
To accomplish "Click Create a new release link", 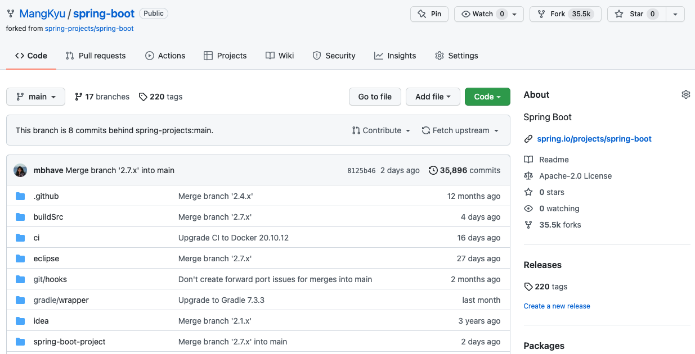I will [x=557, y=306].
